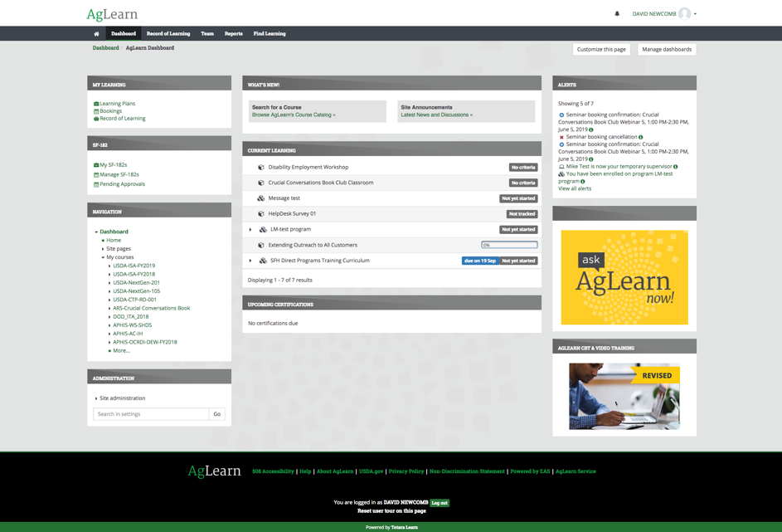This screenshot has height=532, width=782.
Task: Expand the LM-test program row
Action: 250,230
